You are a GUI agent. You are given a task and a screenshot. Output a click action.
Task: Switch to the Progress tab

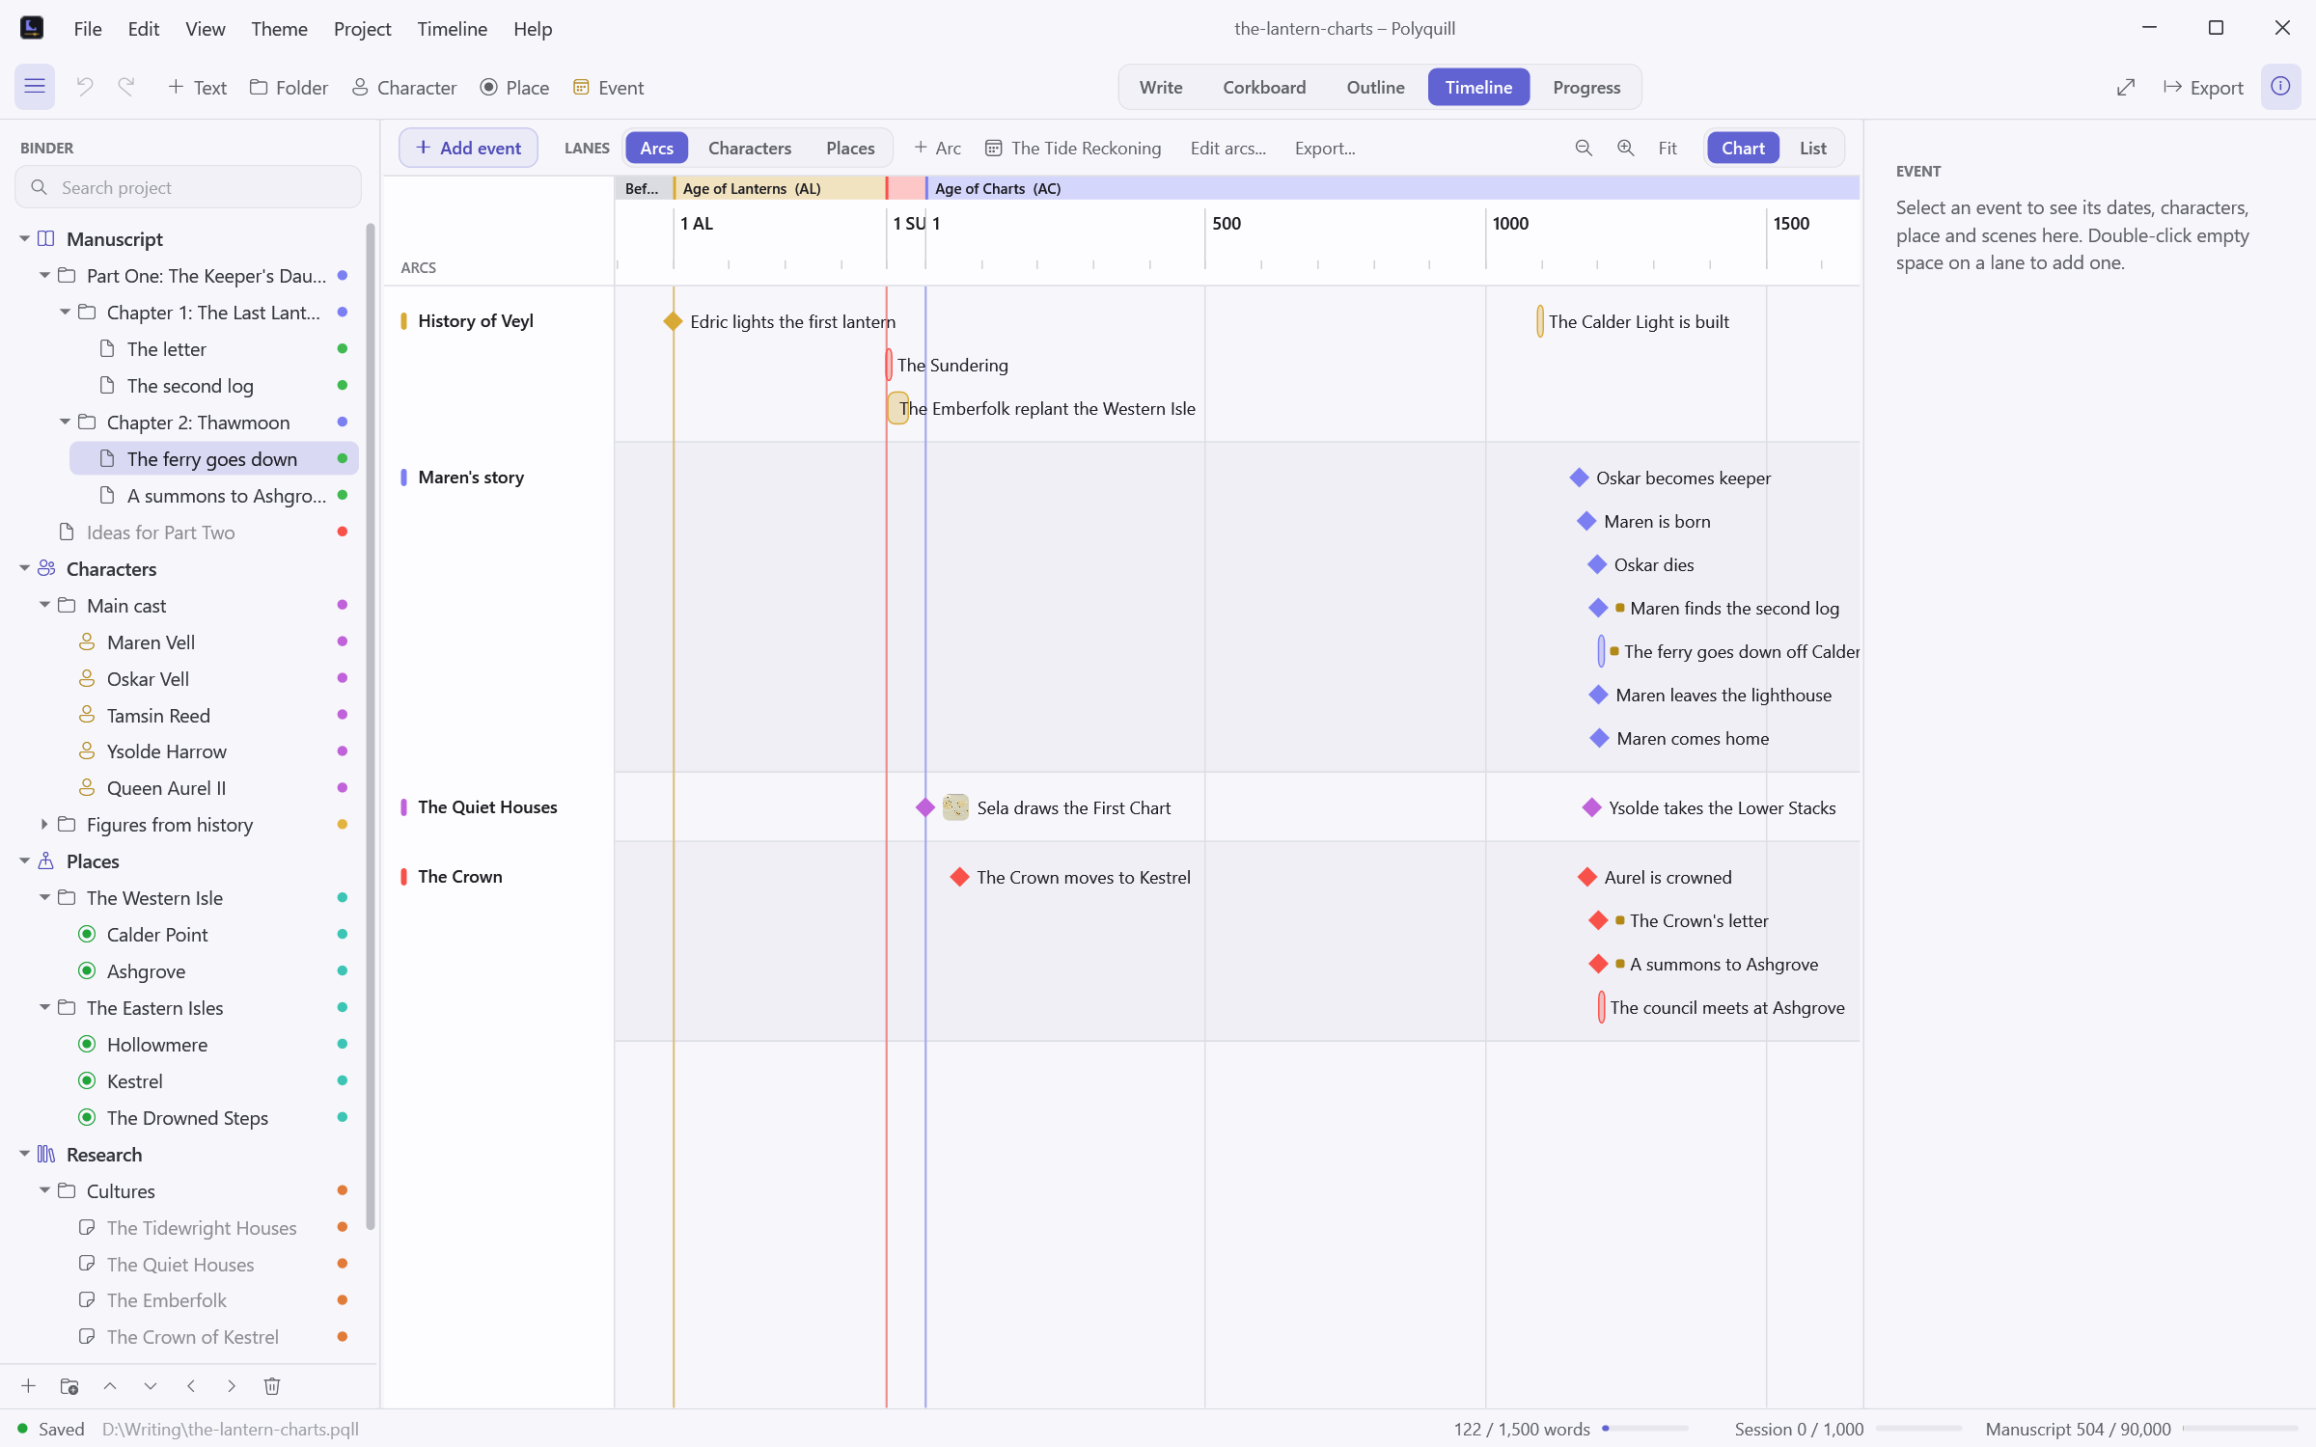coord(1586,88)
